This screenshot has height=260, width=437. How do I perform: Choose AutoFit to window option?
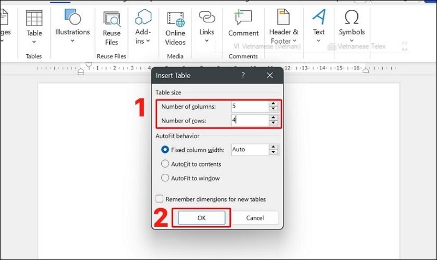pyautogui.click(x=166, y=178)
